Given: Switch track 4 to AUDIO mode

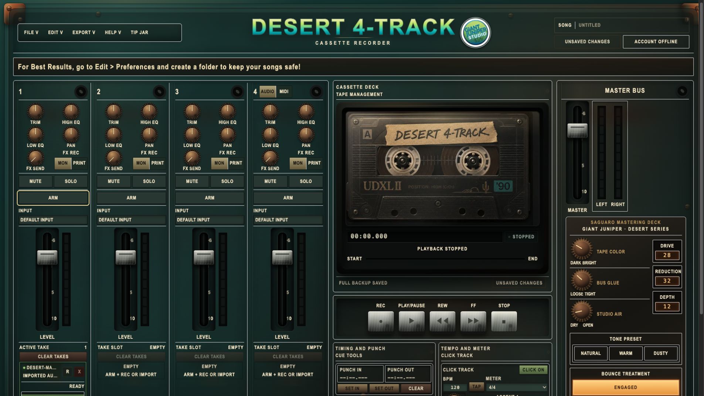Looking at the screenshot, I should (x=268, y=92).
